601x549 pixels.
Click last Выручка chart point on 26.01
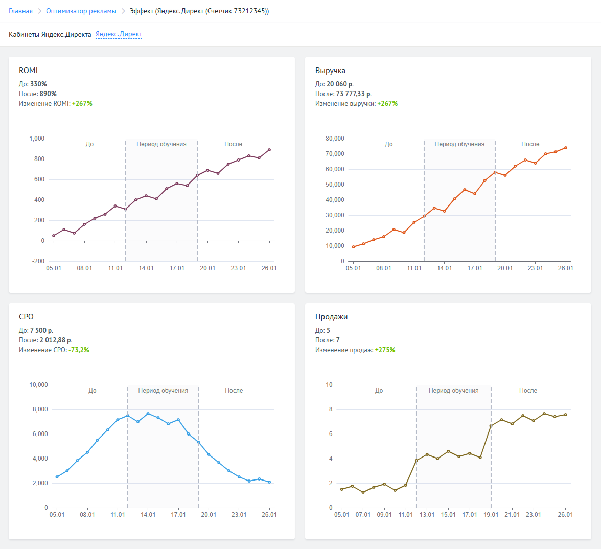566,148
